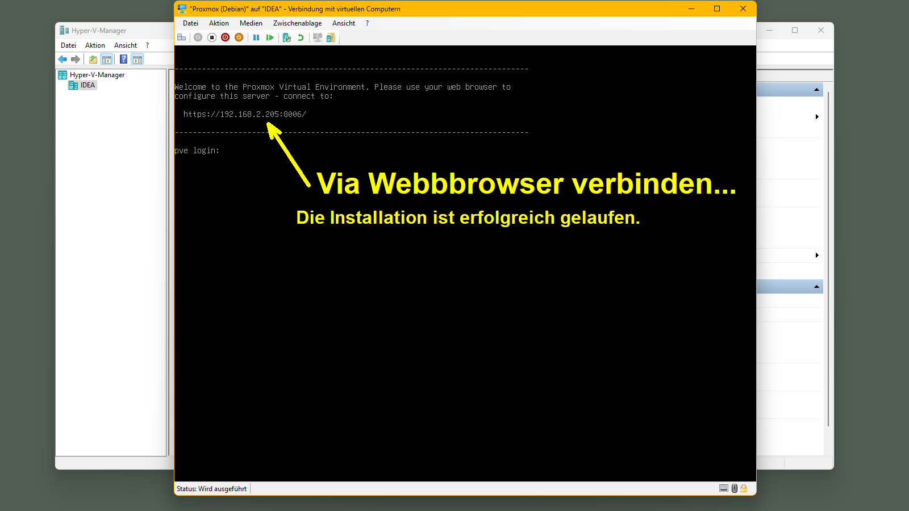Image resolution: width=909 pixels, height=511 pixels.
Task: Click the blue help question mark icon
Action: tap(123, 59)
